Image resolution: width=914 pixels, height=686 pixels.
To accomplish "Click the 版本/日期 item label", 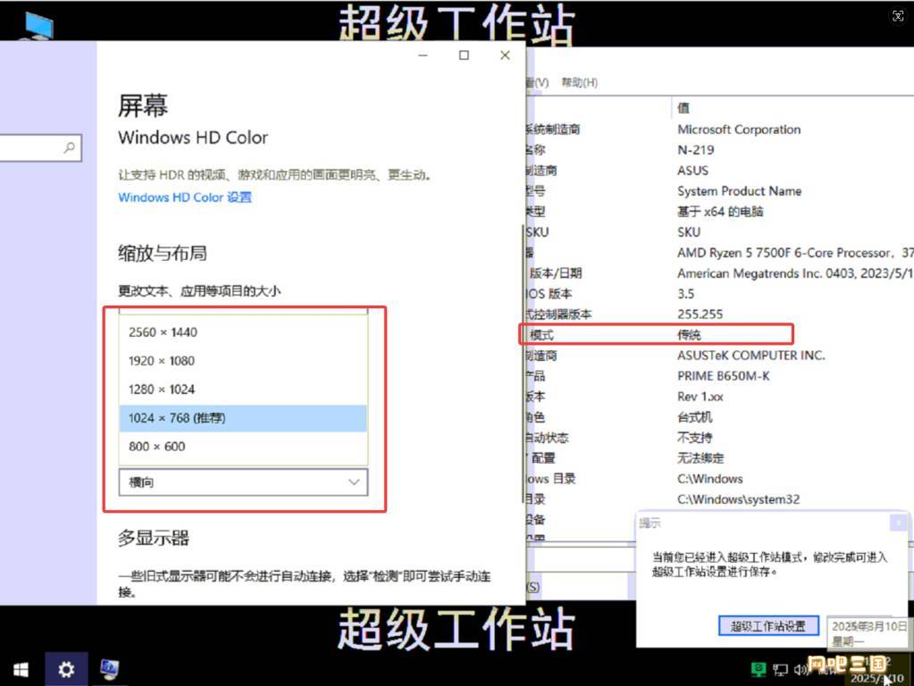I will (x=555, y=272).
